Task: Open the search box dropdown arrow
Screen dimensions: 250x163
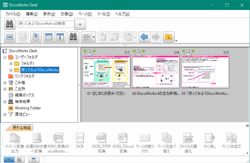Action: (x=80, y=24)
